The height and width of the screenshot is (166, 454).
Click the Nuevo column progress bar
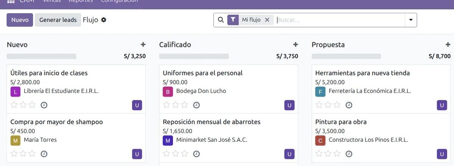[x=42, y=56]
